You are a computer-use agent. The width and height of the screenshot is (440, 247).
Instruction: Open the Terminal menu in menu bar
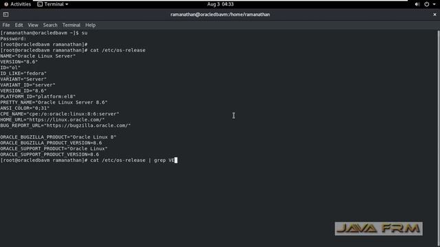[71, 25]
